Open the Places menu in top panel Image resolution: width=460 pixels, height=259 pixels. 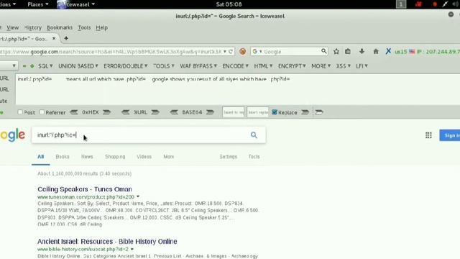[38, 4]
